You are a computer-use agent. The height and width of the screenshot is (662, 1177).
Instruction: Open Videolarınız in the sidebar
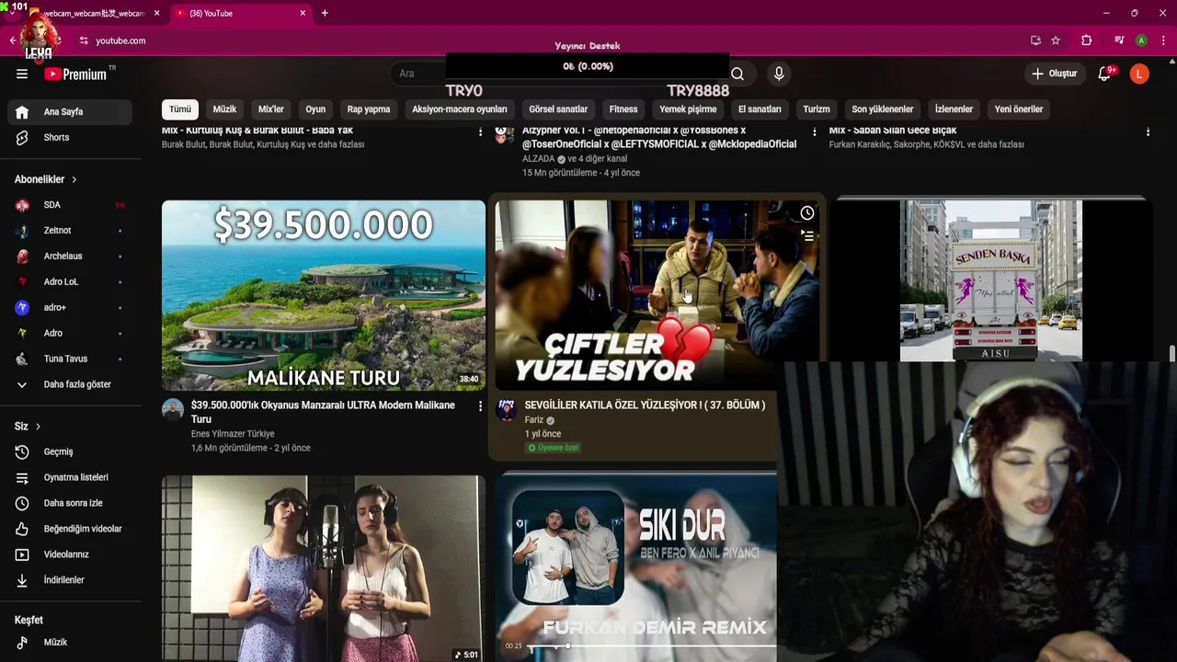coord(71,554)
